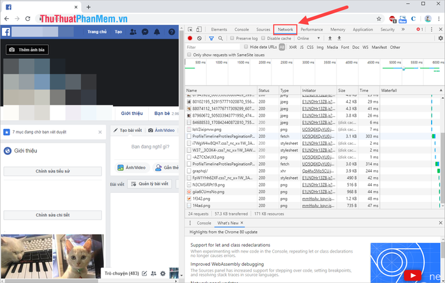Click in the network Filter input

213,47
